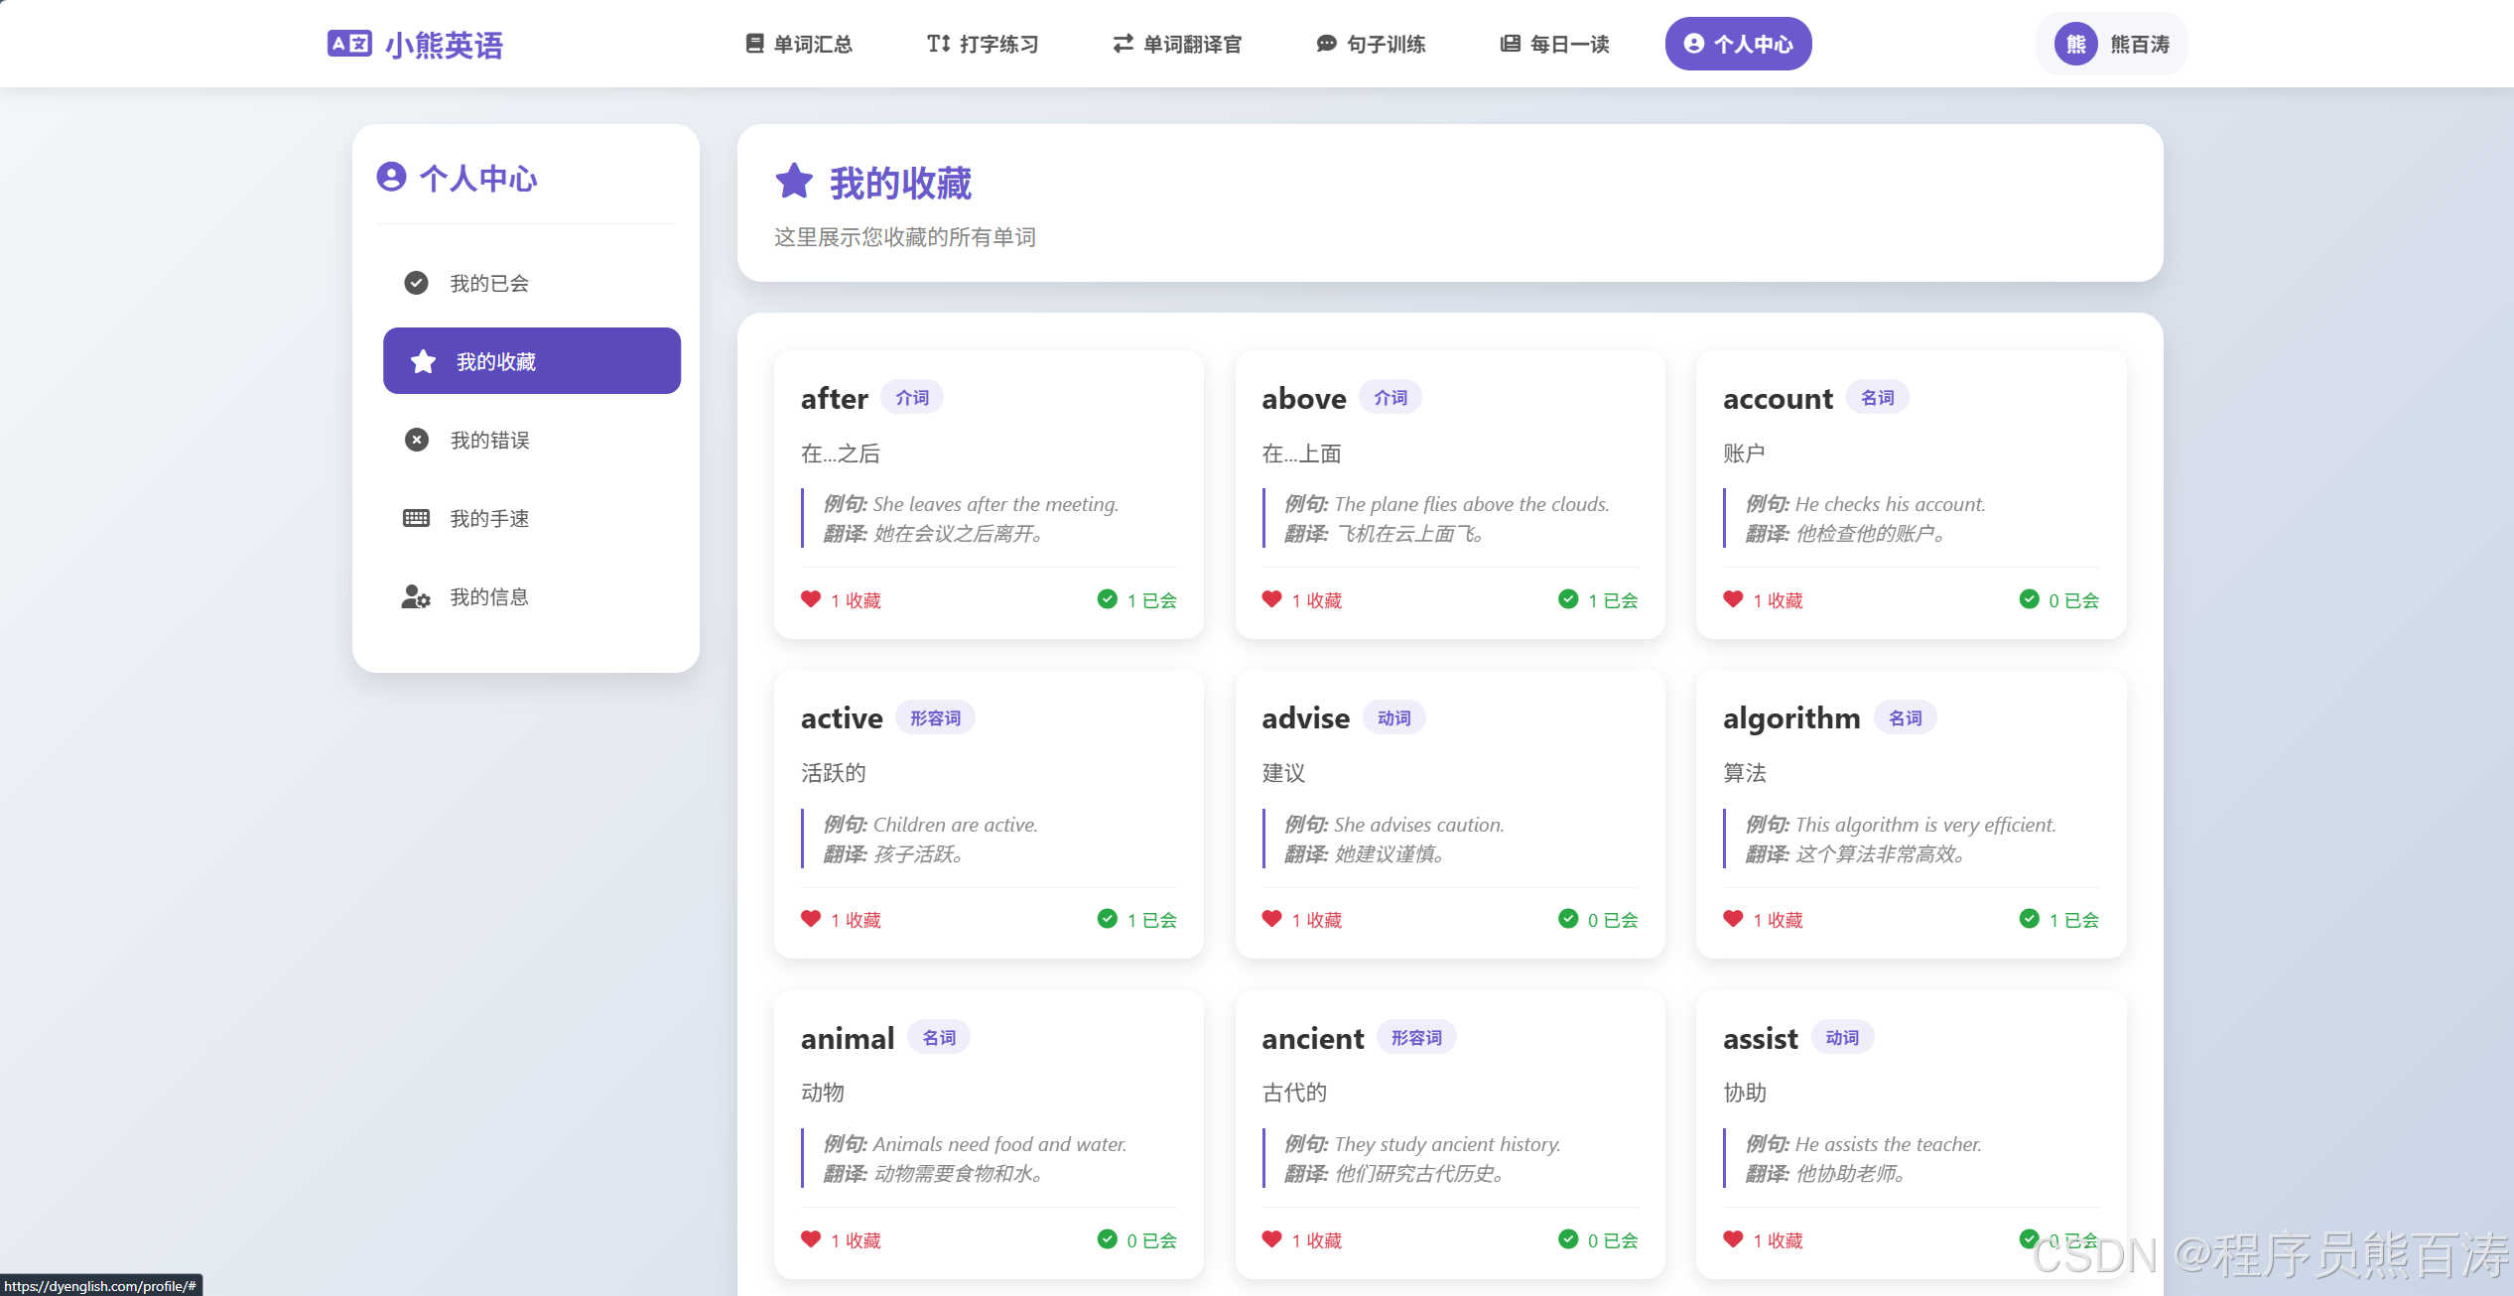
Task: Open 单词翻译官 translator page
Action: (1177, 44)
